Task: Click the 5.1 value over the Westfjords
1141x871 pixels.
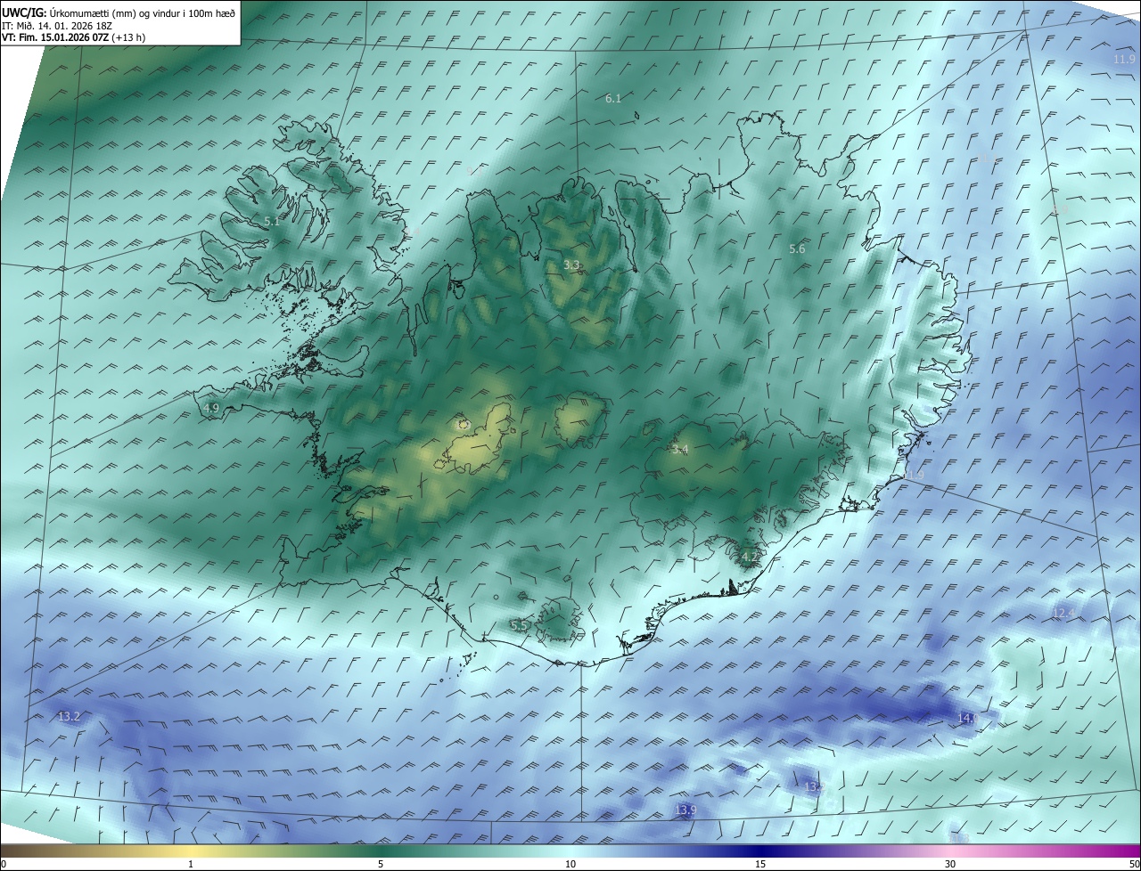Action: [x=272, y=222]
